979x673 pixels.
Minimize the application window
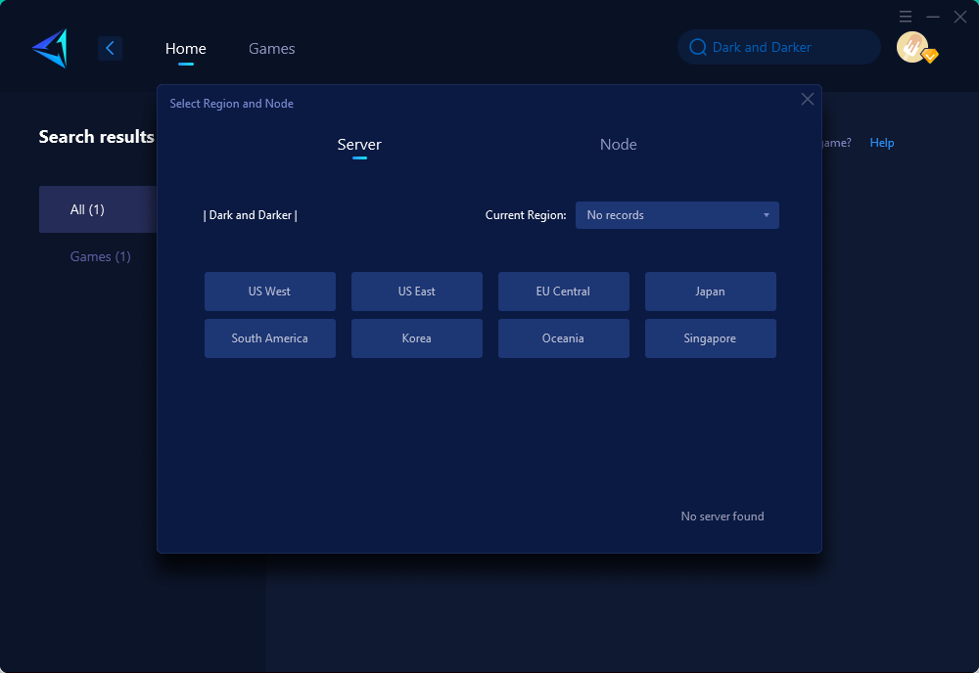tap(933, 17)
